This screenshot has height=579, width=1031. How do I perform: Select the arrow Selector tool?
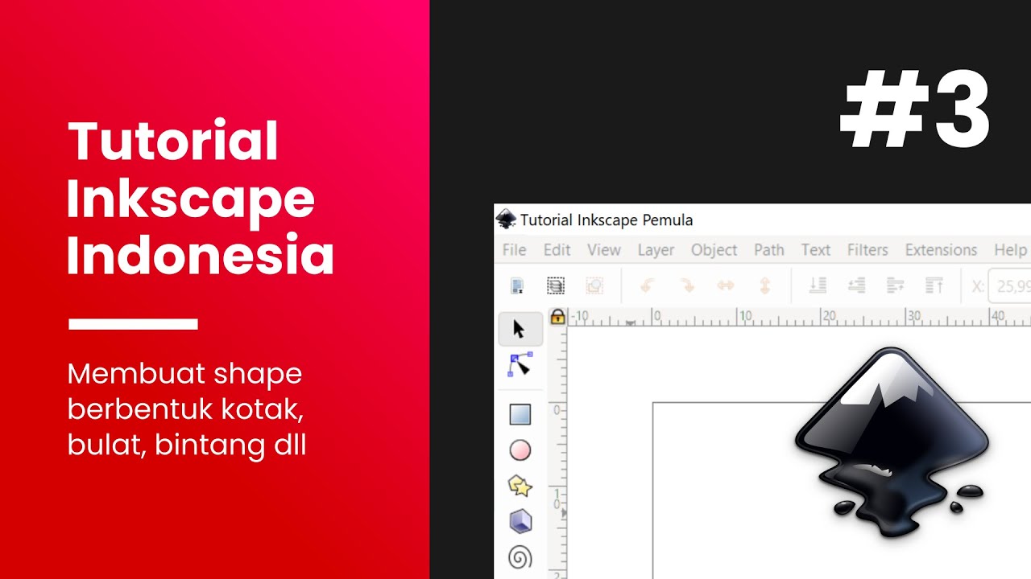pyautogui.click(x=519, y=329)
